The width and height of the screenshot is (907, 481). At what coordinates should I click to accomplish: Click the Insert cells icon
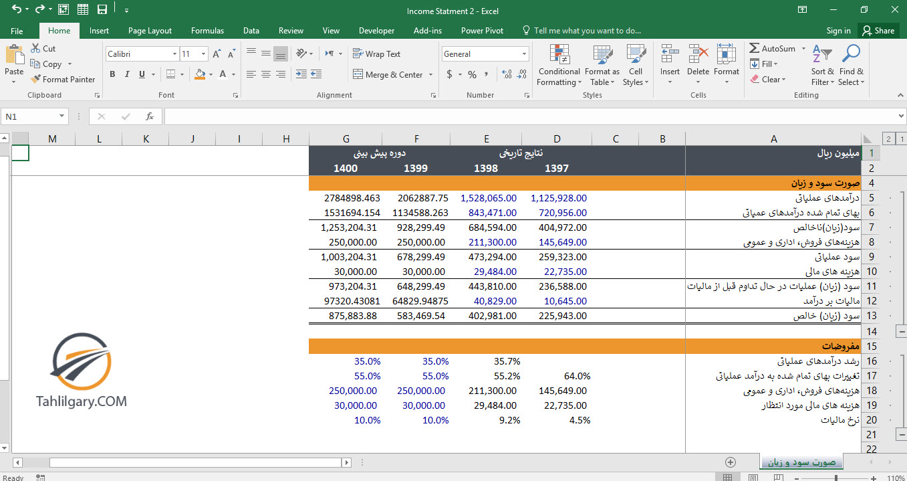click(x=670, y=54)
